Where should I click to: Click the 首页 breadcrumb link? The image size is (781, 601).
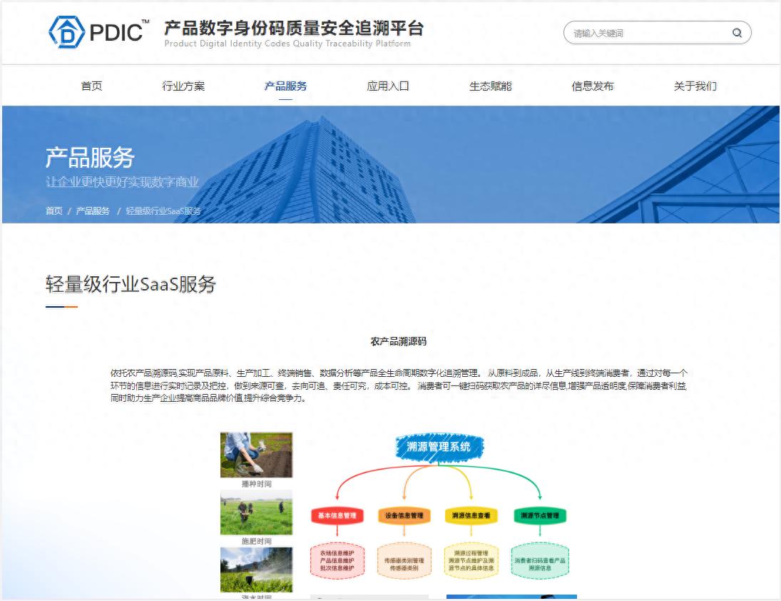coord(53,211)
